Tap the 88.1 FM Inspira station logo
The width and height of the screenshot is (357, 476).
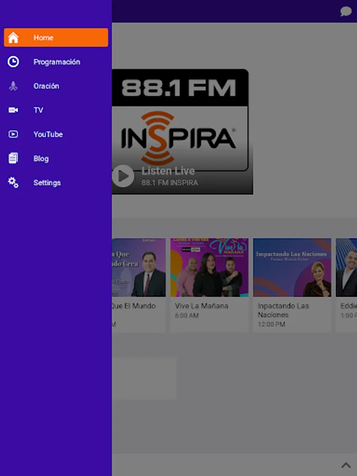click(180, 121)
